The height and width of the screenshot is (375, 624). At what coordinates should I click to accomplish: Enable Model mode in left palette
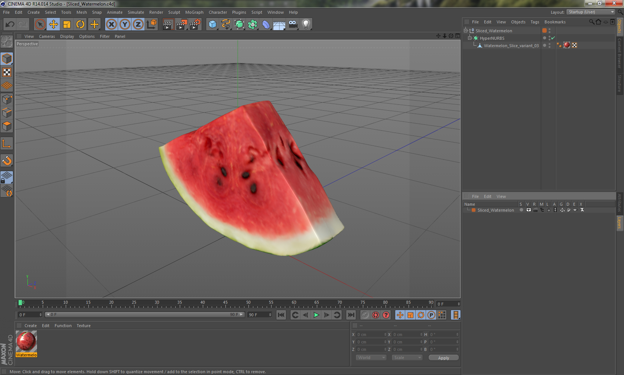(7, 59)
